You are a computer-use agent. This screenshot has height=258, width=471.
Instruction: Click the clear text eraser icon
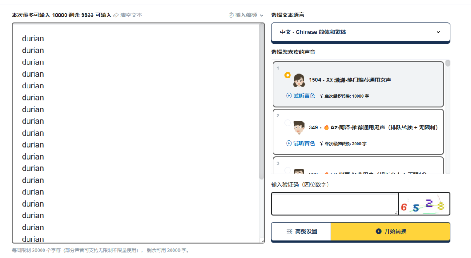(x=116, y=15)
